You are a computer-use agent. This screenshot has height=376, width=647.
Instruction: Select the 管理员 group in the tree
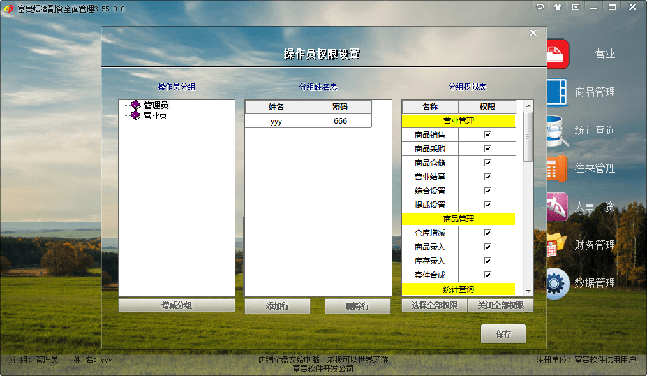point(156,105)
